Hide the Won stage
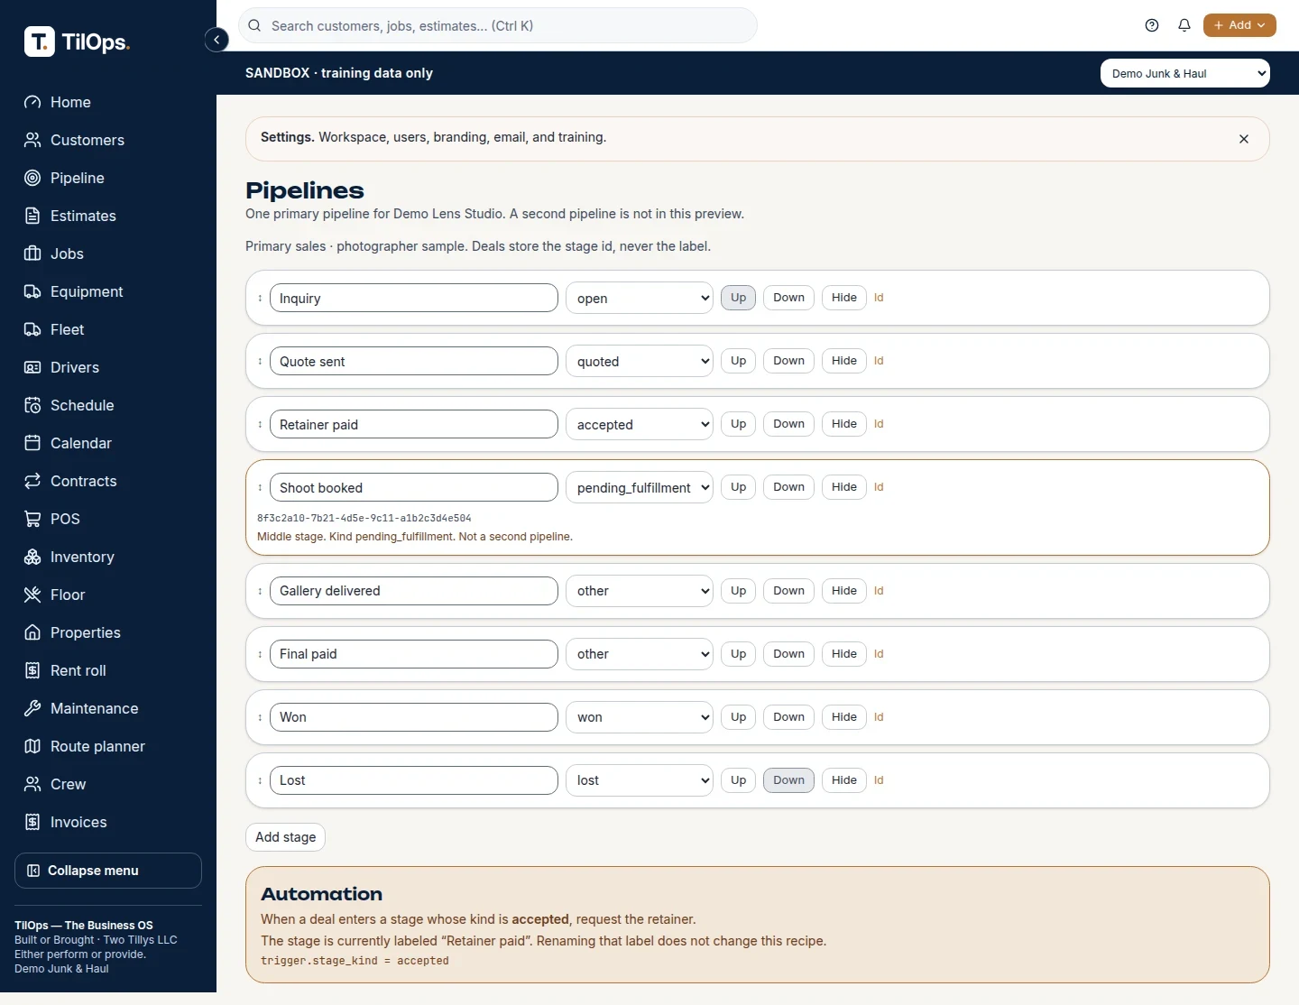Screen dimensions: 1299x1005 point(844,717)
